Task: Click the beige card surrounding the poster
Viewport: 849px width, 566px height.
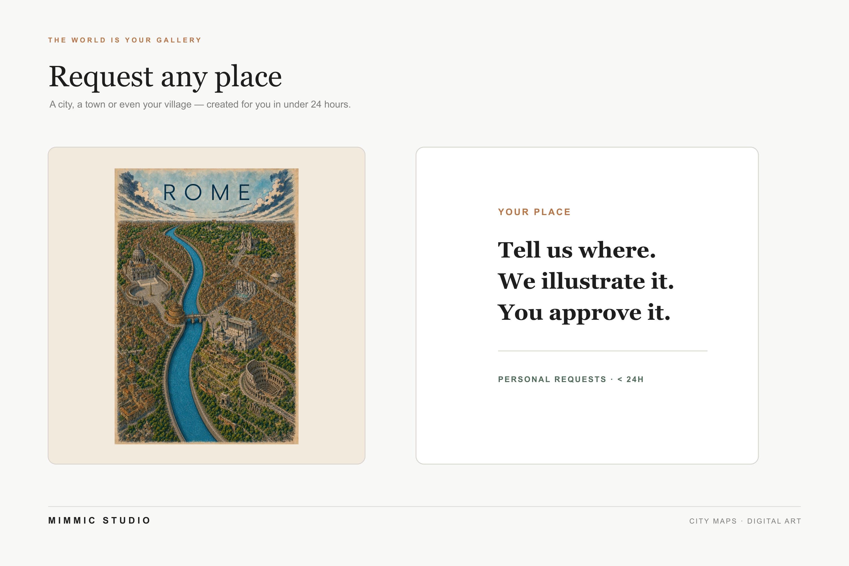Action: click(207, 305)
